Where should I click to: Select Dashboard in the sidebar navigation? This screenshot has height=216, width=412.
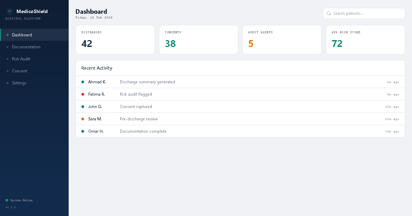pos(22,35)
